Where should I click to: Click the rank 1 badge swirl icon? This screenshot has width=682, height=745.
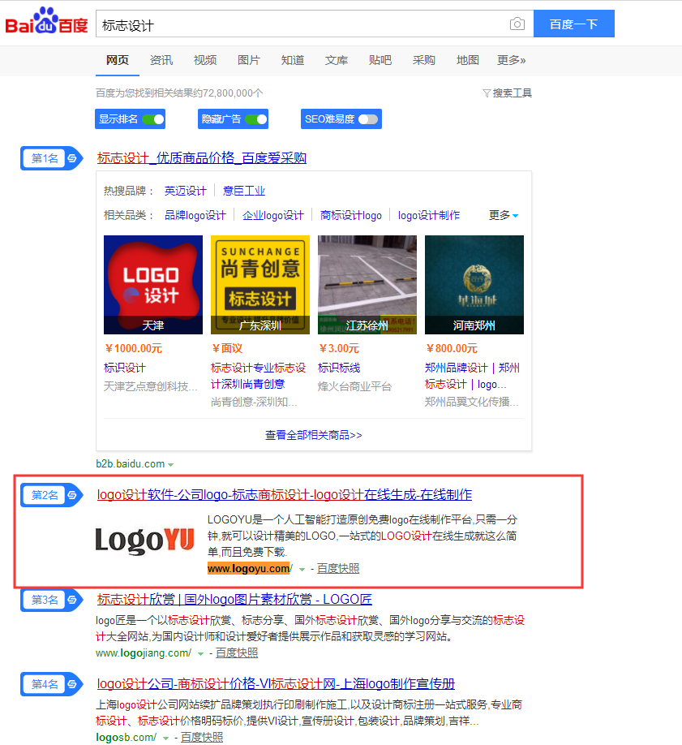(x=72, y=158)
